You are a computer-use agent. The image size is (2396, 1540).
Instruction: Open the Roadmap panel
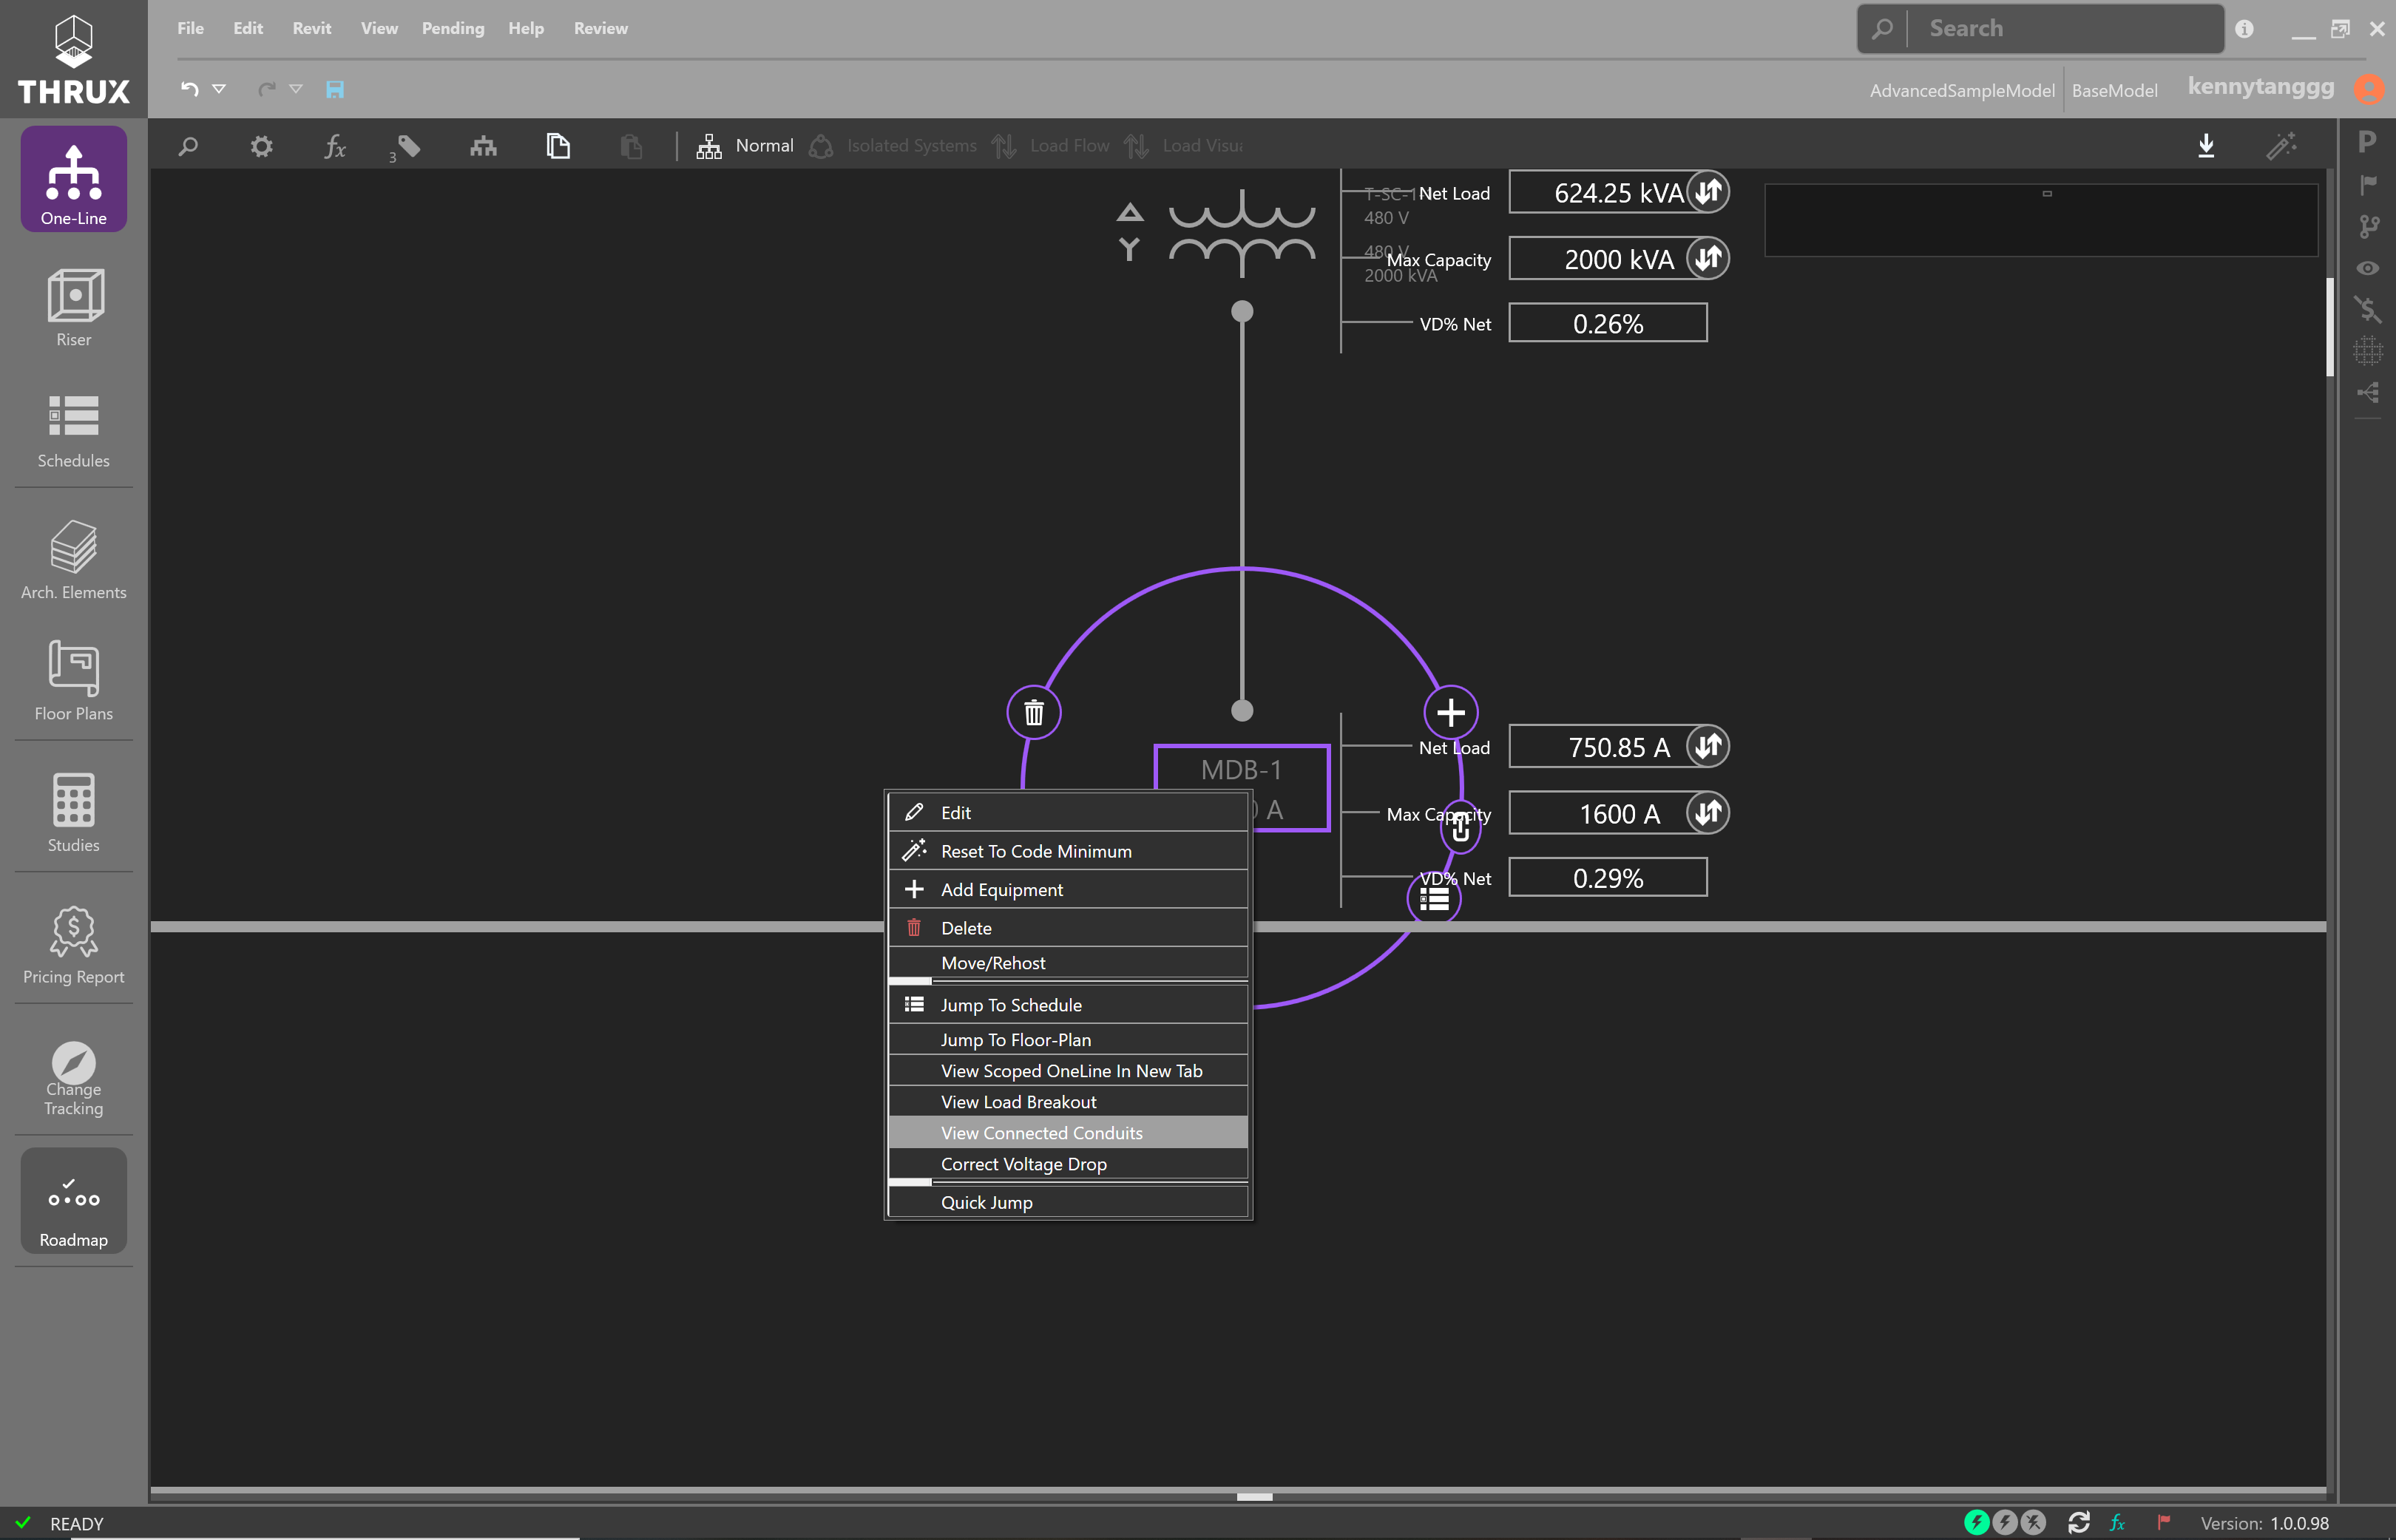point(73,1200)
